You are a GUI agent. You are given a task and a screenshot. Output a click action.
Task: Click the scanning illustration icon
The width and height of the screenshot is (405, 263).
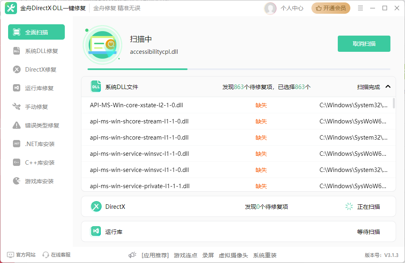(x=102, y=45)
